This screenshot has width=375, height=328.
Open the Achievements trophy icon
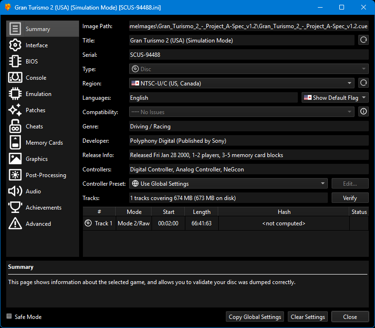pos(15,208)
